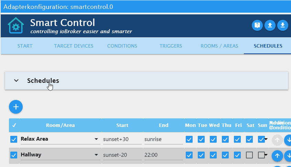Click the download settings icon
This screenshot has width=291, height=167.
[x=283, y=25]
